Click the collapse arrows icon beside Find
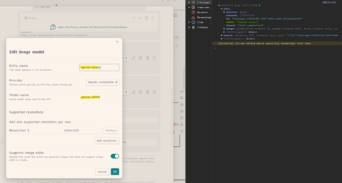The width and height of the screenshot is (342, 183). coord(153,18)
